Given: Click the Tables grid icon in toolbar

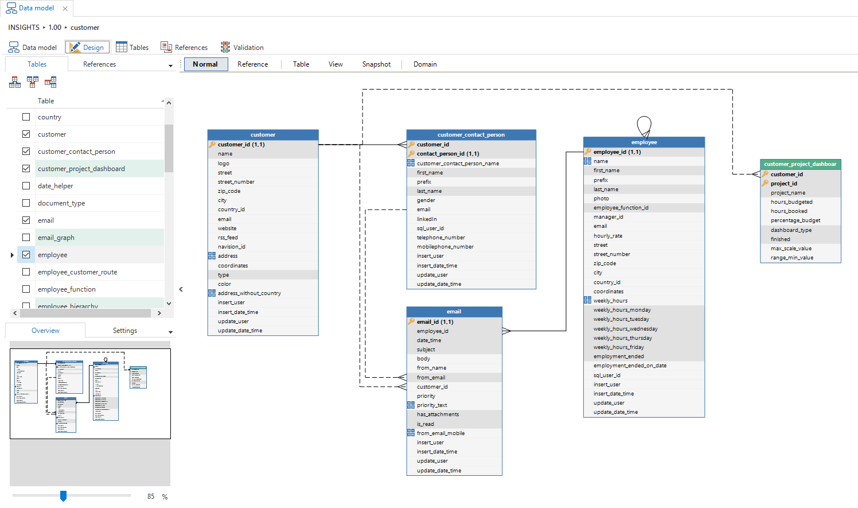Looking at the screenshot, I should coord(122,47).
